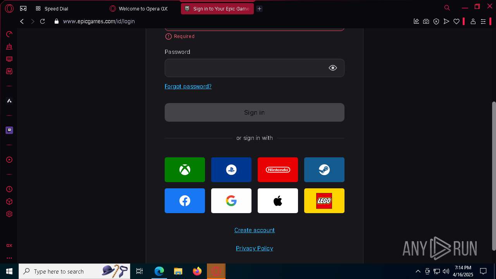496x279 pixels.
Task: Click the Sign in button
Action: click(255, 112)
